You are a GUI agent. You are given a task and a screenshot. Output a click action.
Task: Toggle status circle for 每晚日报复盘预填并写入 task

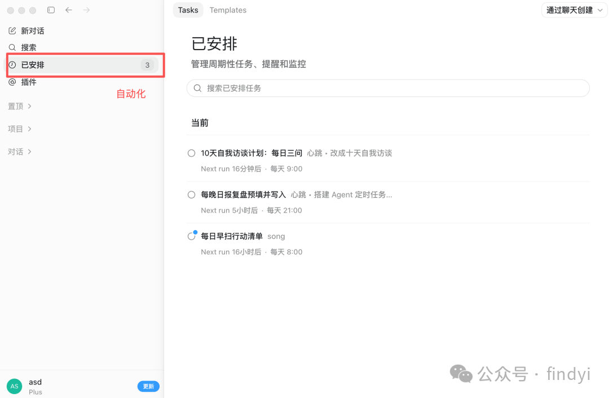(192, 194)
